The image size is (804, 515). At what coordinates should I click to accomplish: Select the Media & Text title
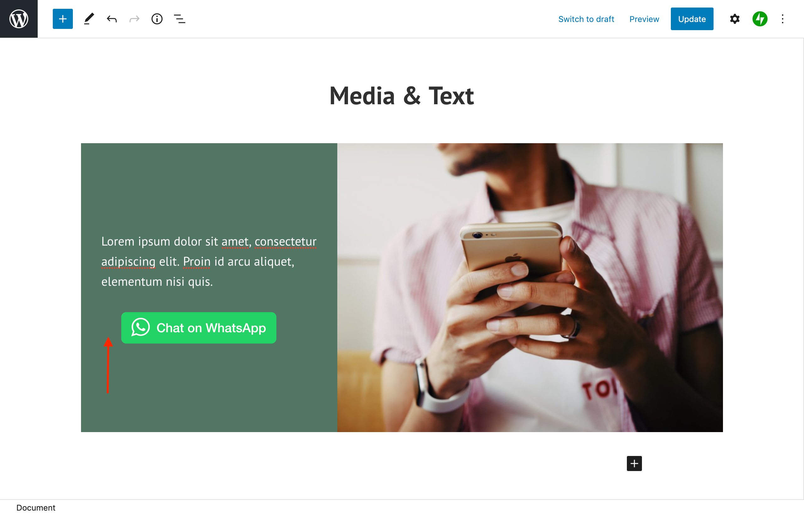(401, 96)
